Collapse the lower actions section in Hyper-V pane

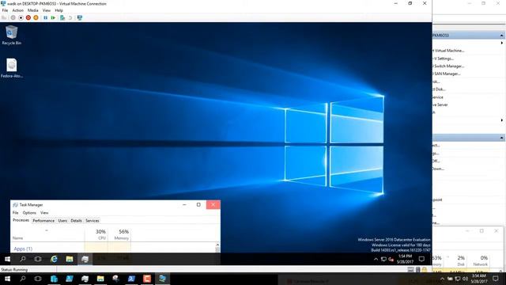[x=501, y=138]
